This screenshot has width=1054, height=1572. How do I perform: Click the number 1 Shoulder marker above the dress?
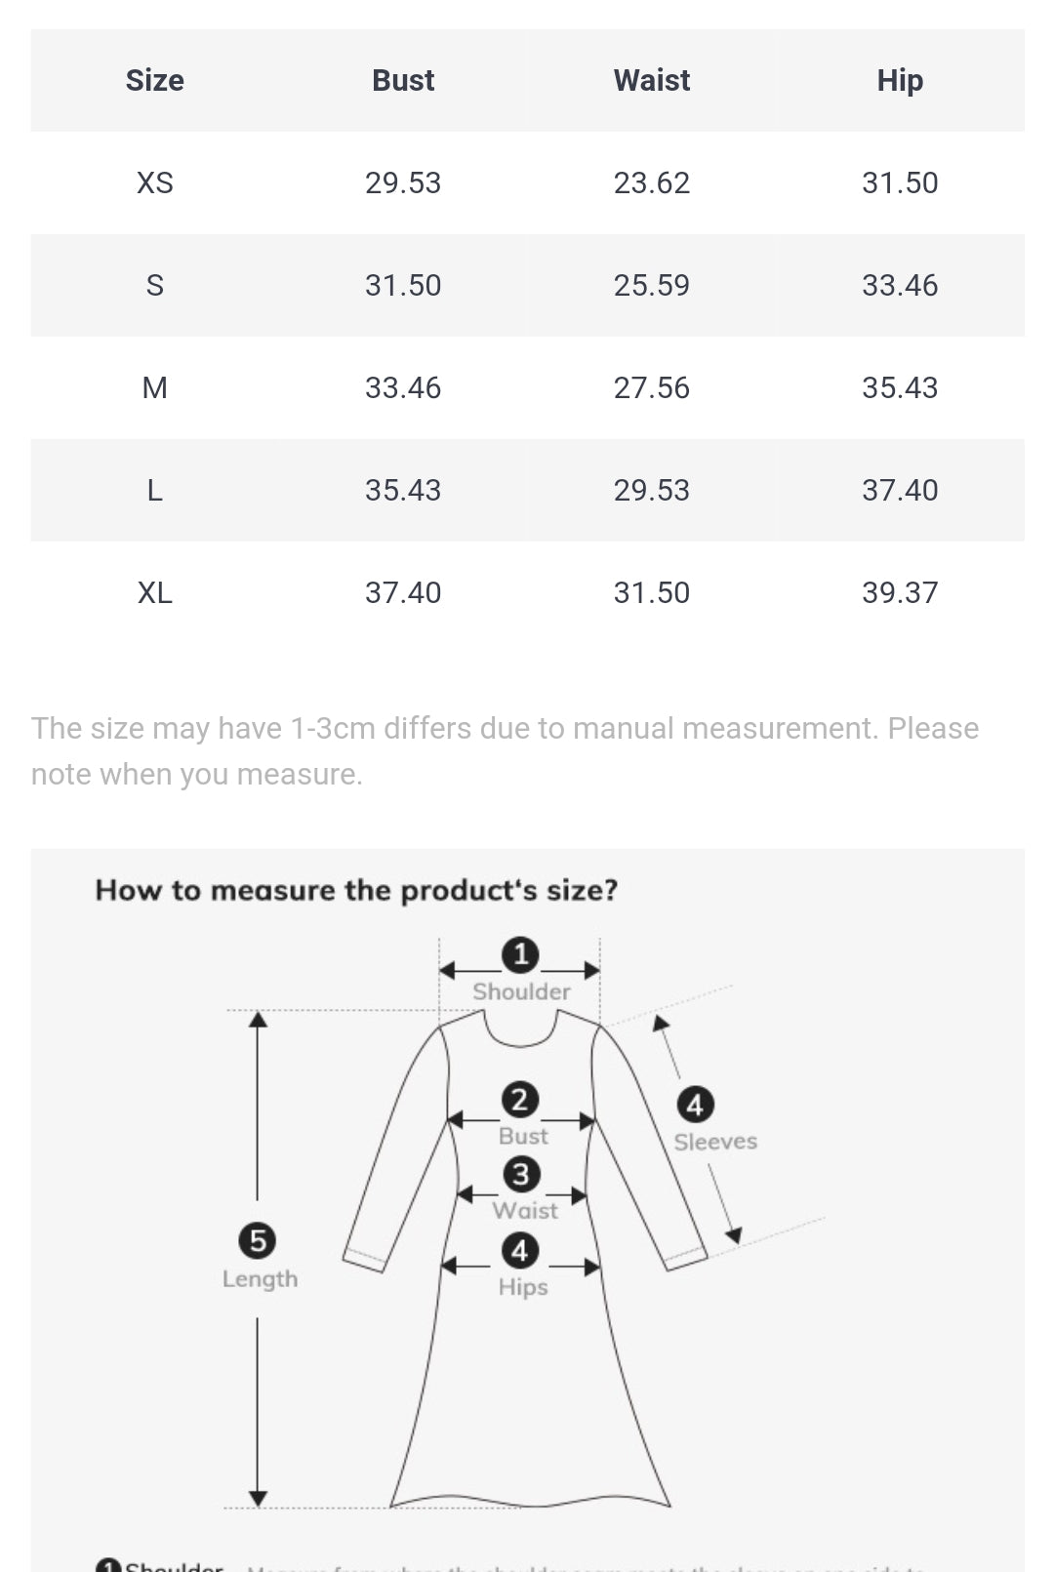pos(520,954)
